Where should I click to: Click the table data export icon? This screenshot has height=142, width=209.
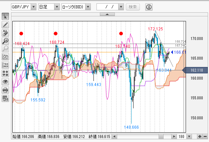click(x=5, y=98)
